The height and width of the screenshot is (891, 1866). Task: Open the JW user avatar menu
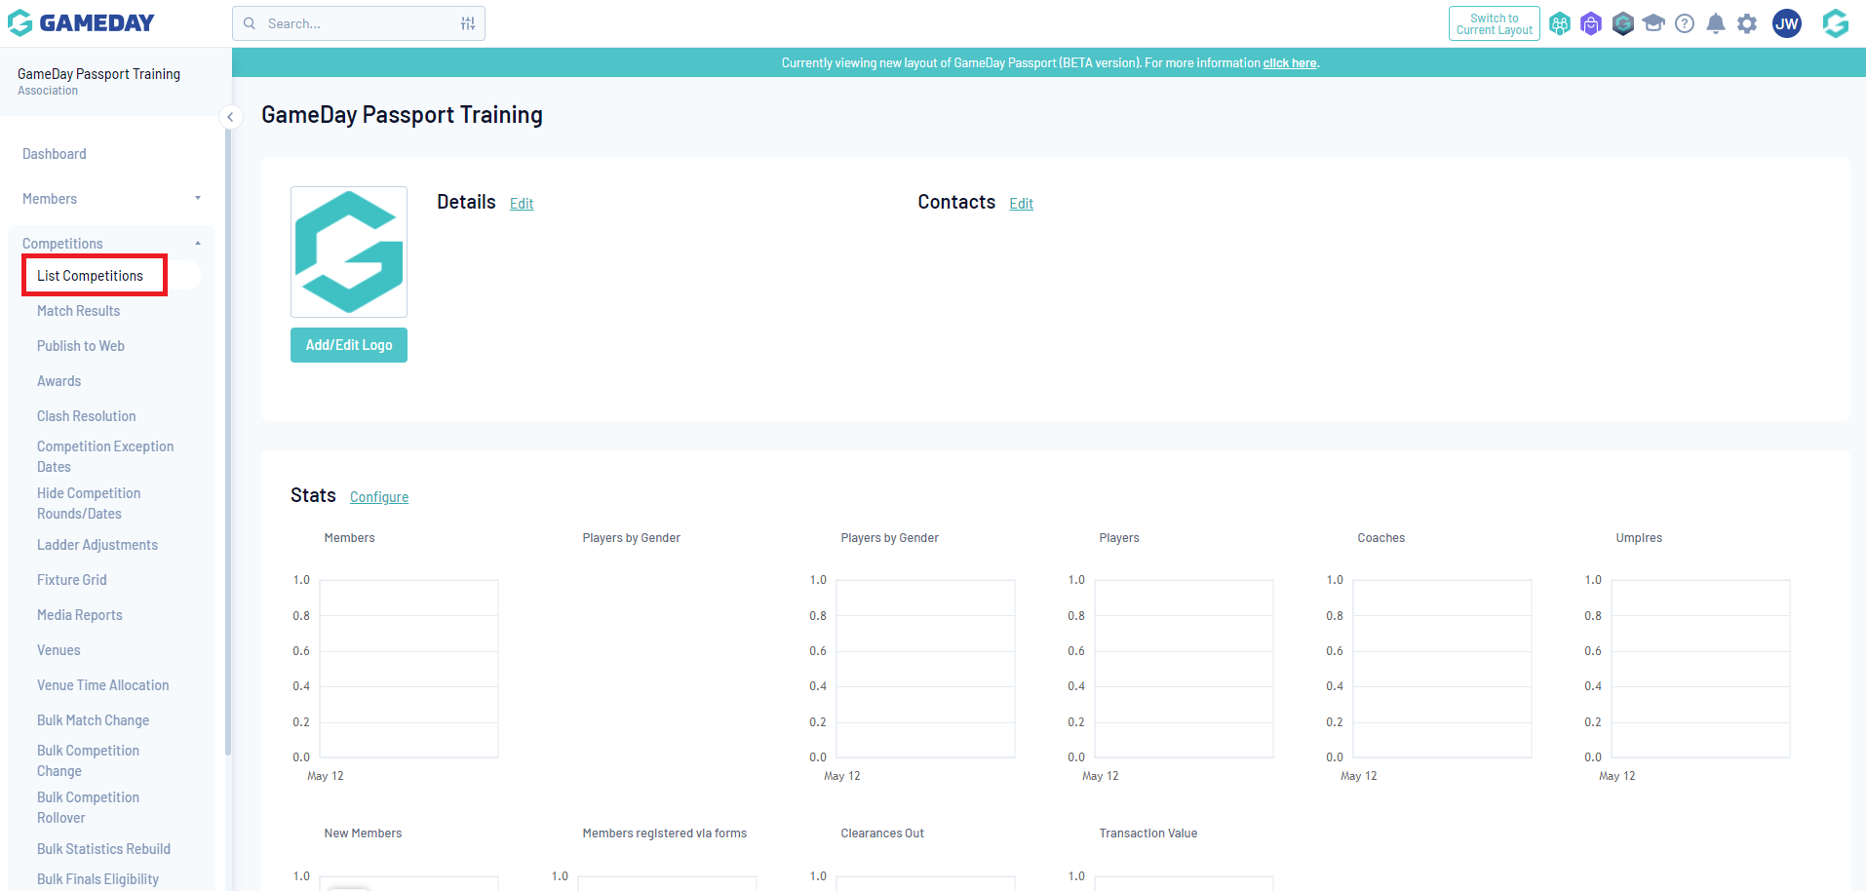[1787, 23]
